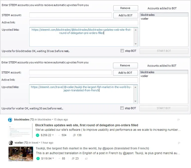191x168 pixels.
Task: Click the down arrow of the top Upvoted links scrollbar
Action: (x=136, y=44)
